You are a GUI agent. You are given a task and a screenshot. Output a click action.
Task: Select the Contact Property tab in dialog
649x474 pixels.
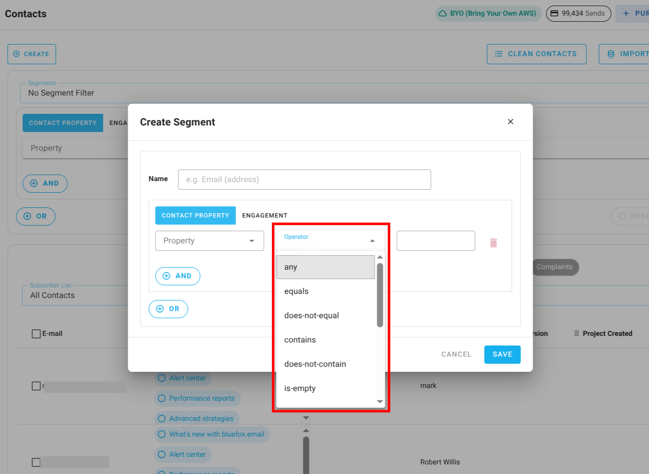point(195,215)
